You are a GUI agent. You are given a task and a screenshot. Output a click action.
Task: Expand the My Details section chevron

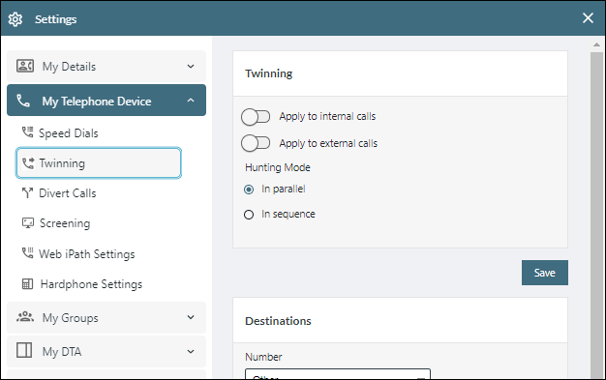click(191, 66)
